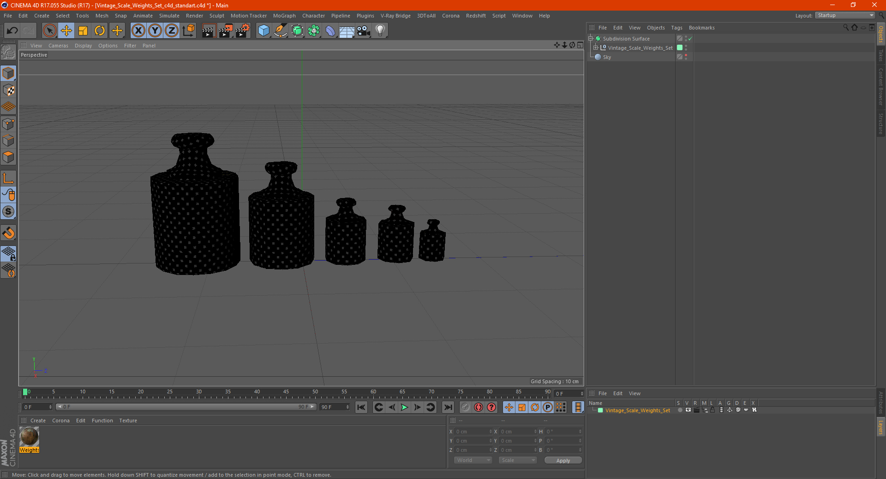Viewport: 886px width, 479px height.
Task: Switch to Model mode in left palette
Action: [8, 73]
